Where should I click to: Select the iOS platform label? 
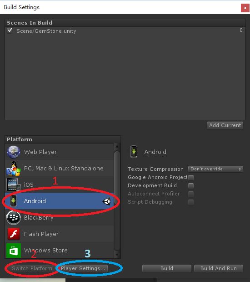click(29, 185)
